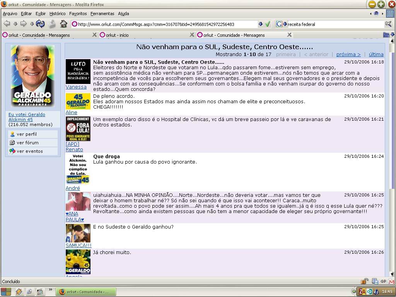Viewport: 396px width, 297px height.
Task: Open the Windows Start button
Action: click(x=5, y=292)
